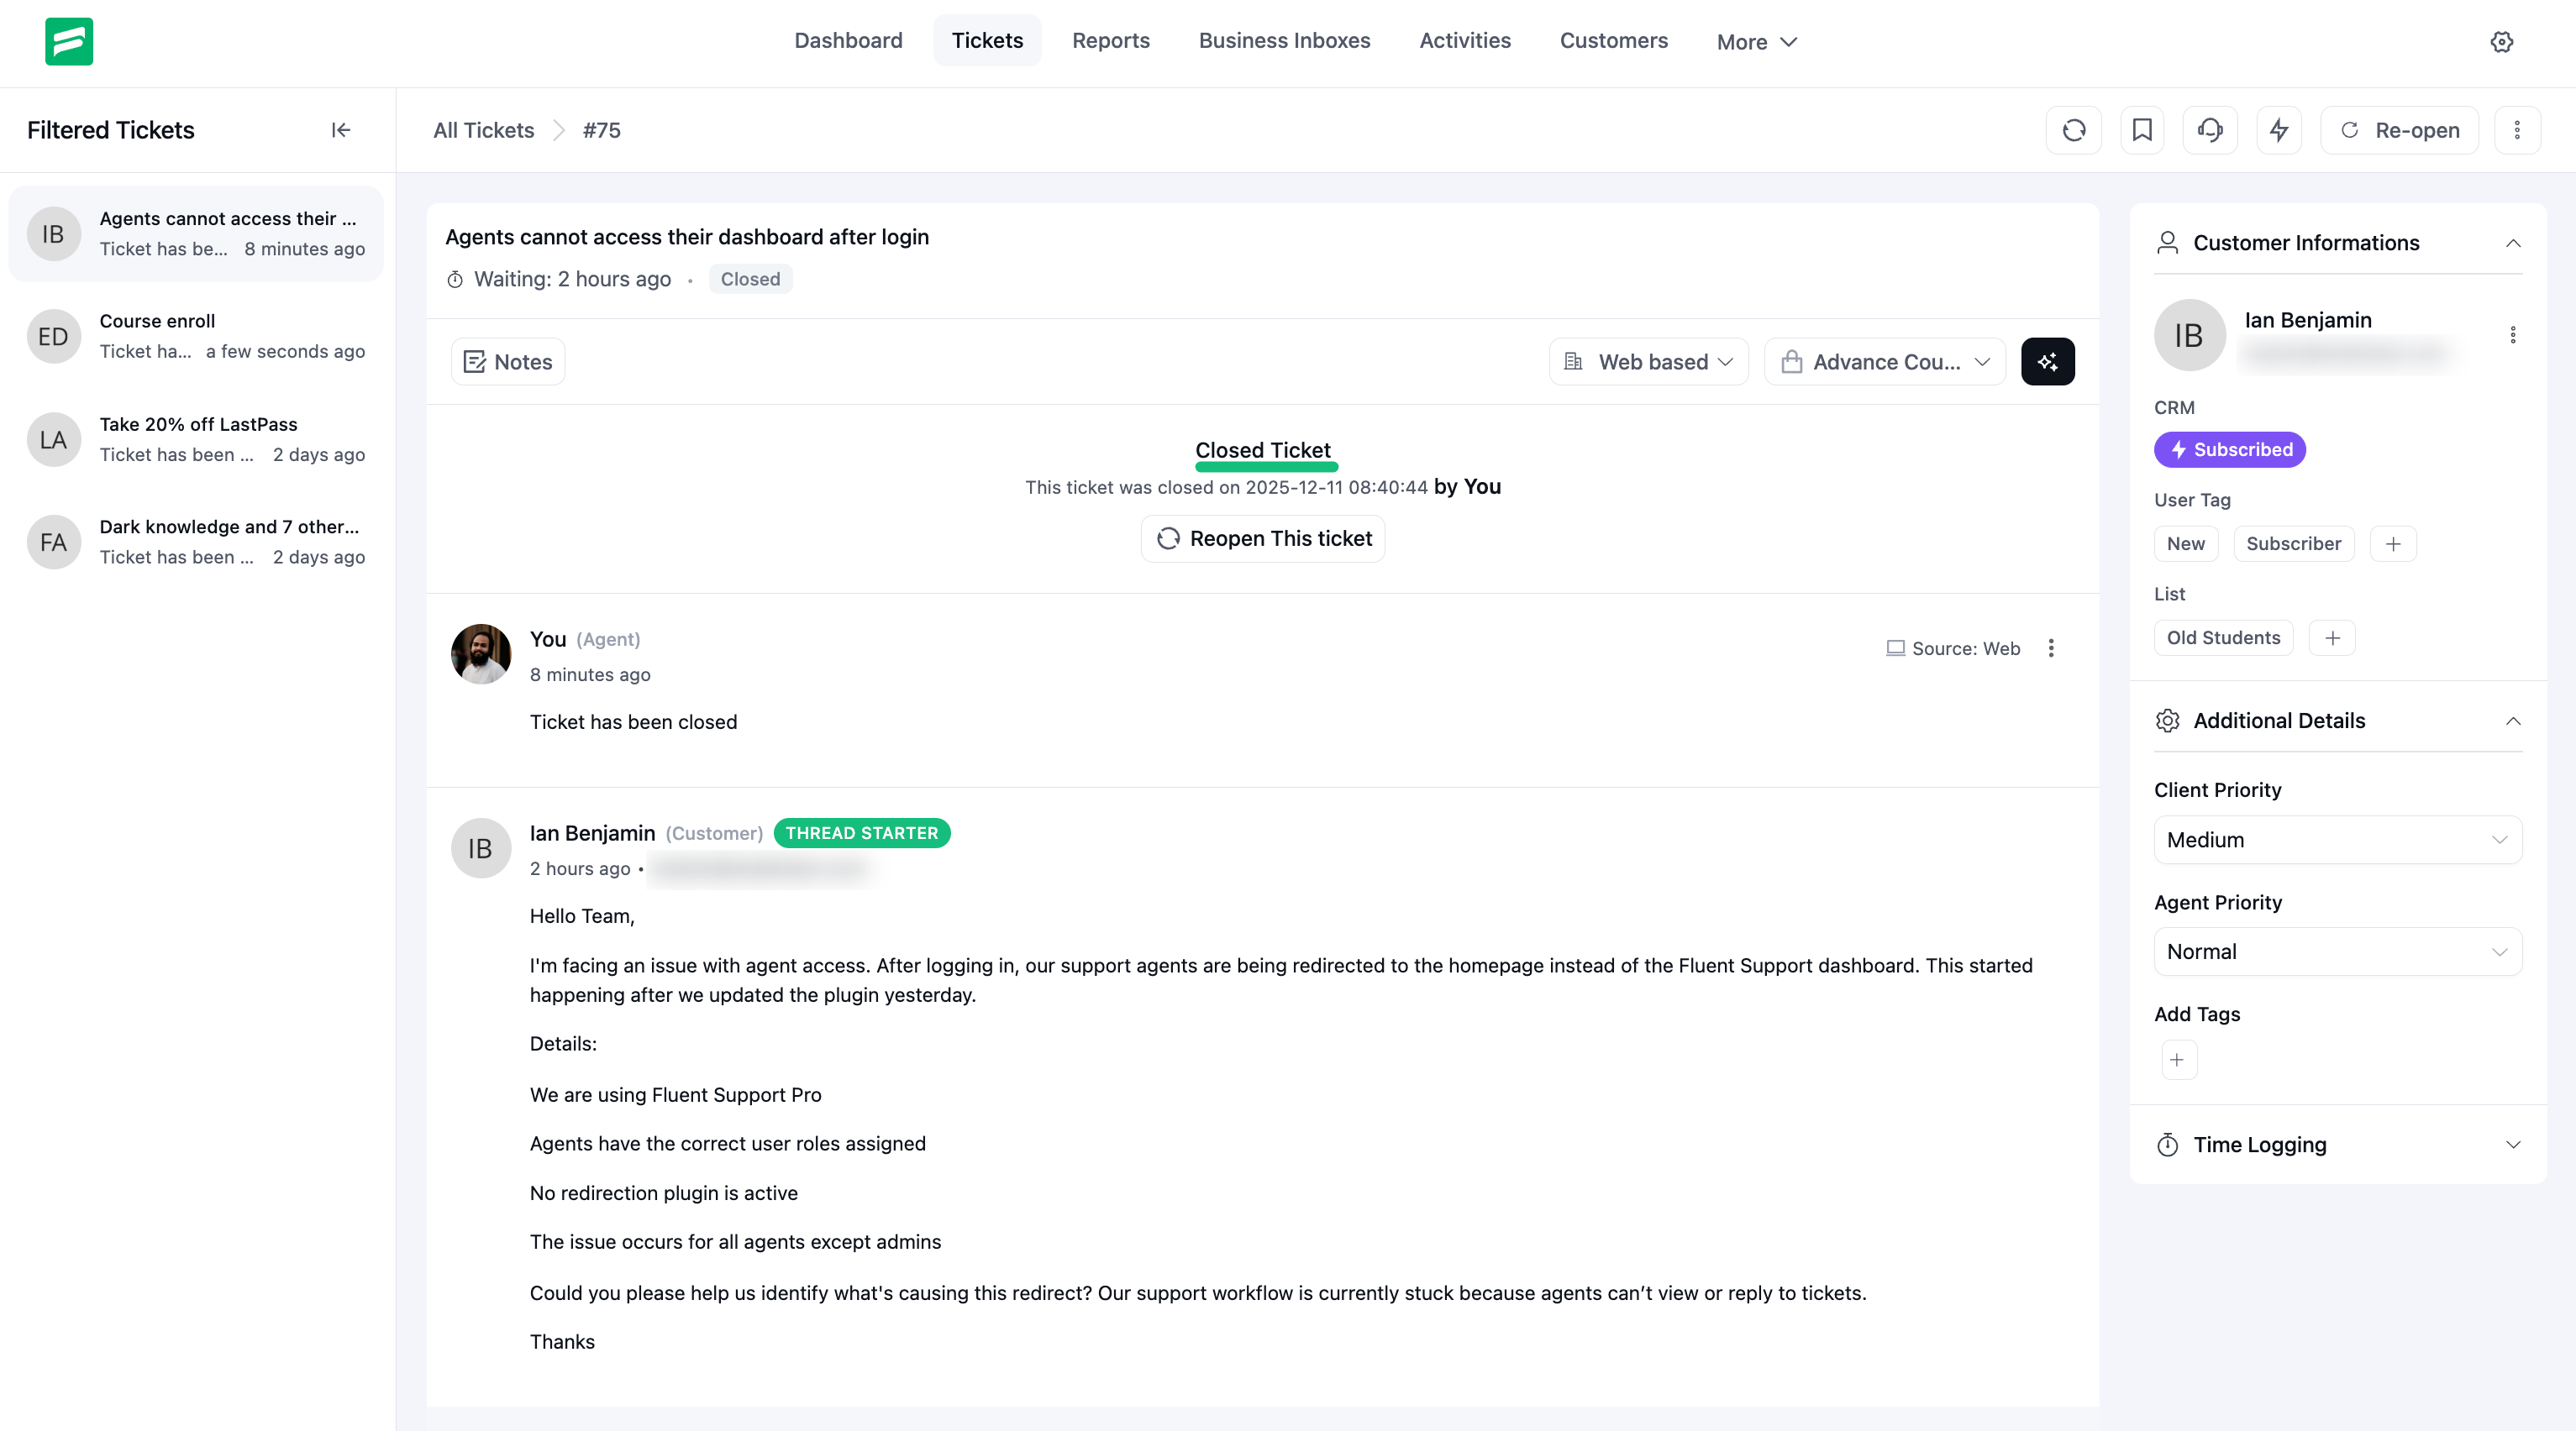Click the headset agent icon
The image size is (2576, 1431).
pos(2210,130)
